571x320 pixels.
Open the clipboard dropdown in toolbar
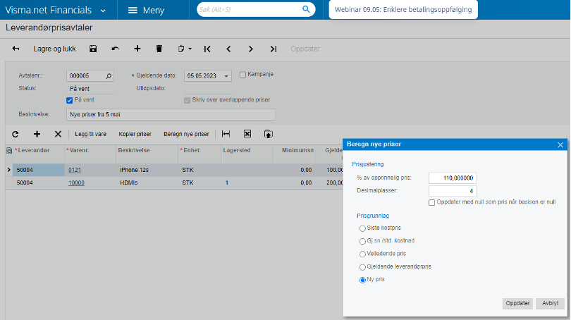tap(185, 49)
